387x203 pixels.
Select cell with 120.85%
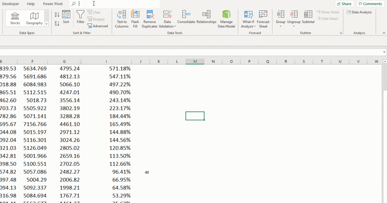pyautogui.click(x=106, y=148)
